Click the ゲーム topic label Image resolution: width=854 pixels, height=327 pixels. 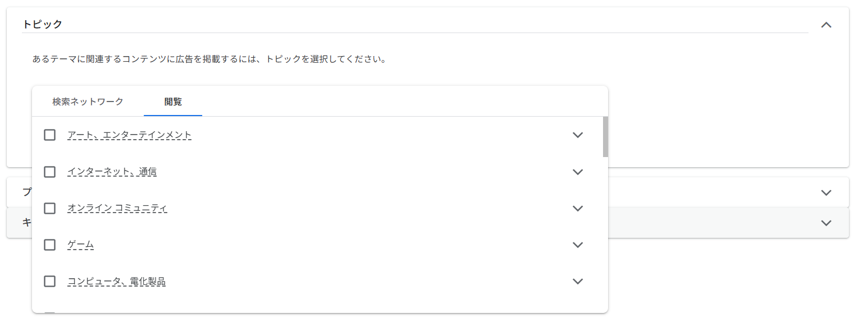(x=80, y=245)
